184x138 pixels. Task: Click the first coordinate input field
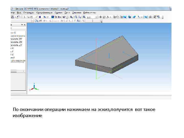click(89, 21)
